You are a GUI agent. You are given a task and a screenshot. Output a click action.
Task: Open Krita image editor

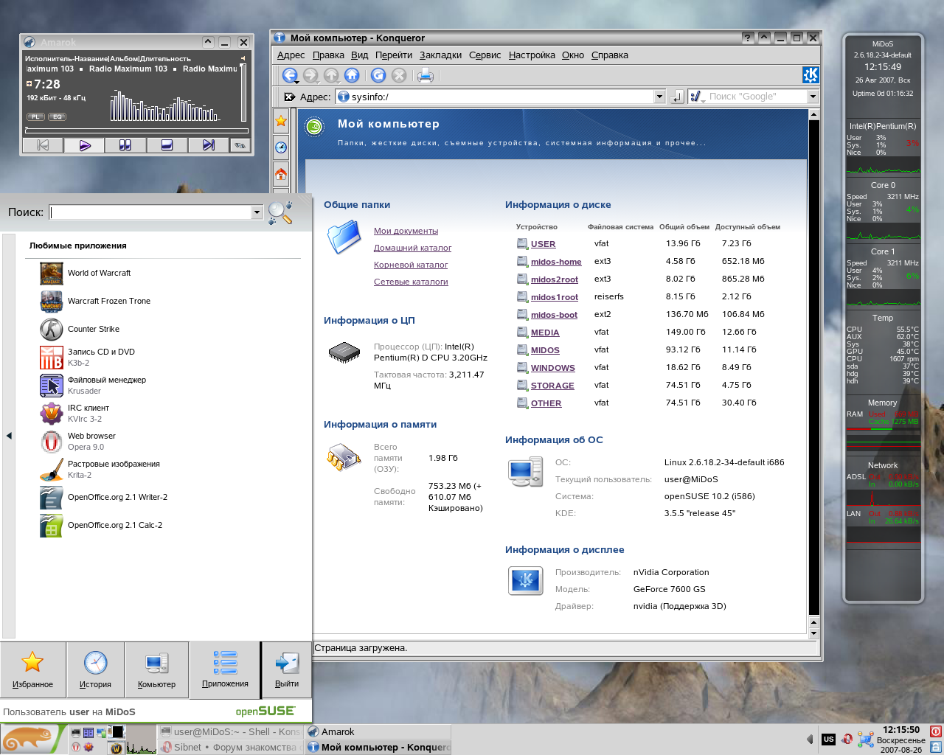(100, 469)
